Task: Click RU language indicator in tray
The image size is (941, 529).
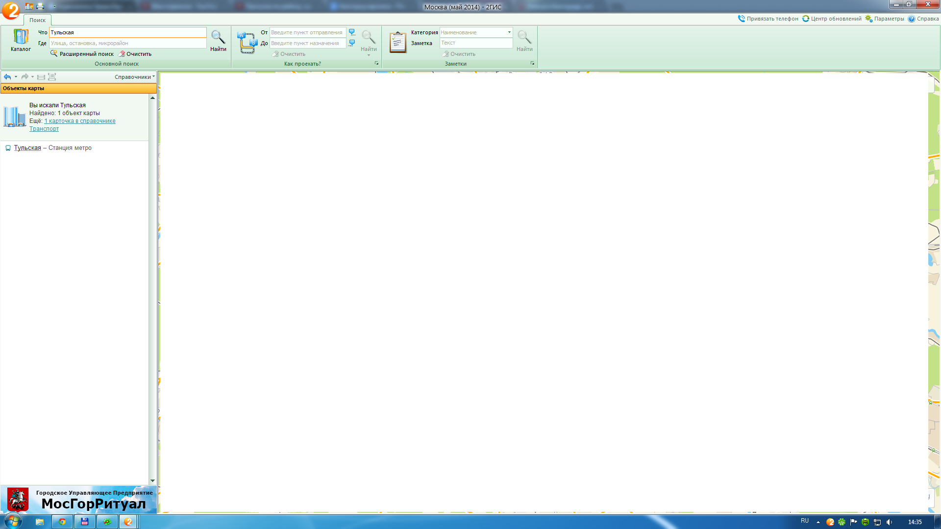Action: pyautogui.click(x=805, y=521)
